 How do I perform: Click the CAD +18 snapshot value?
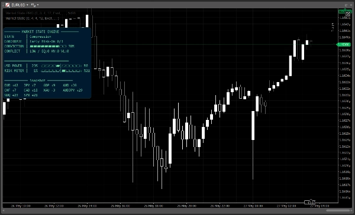point(31,90)
